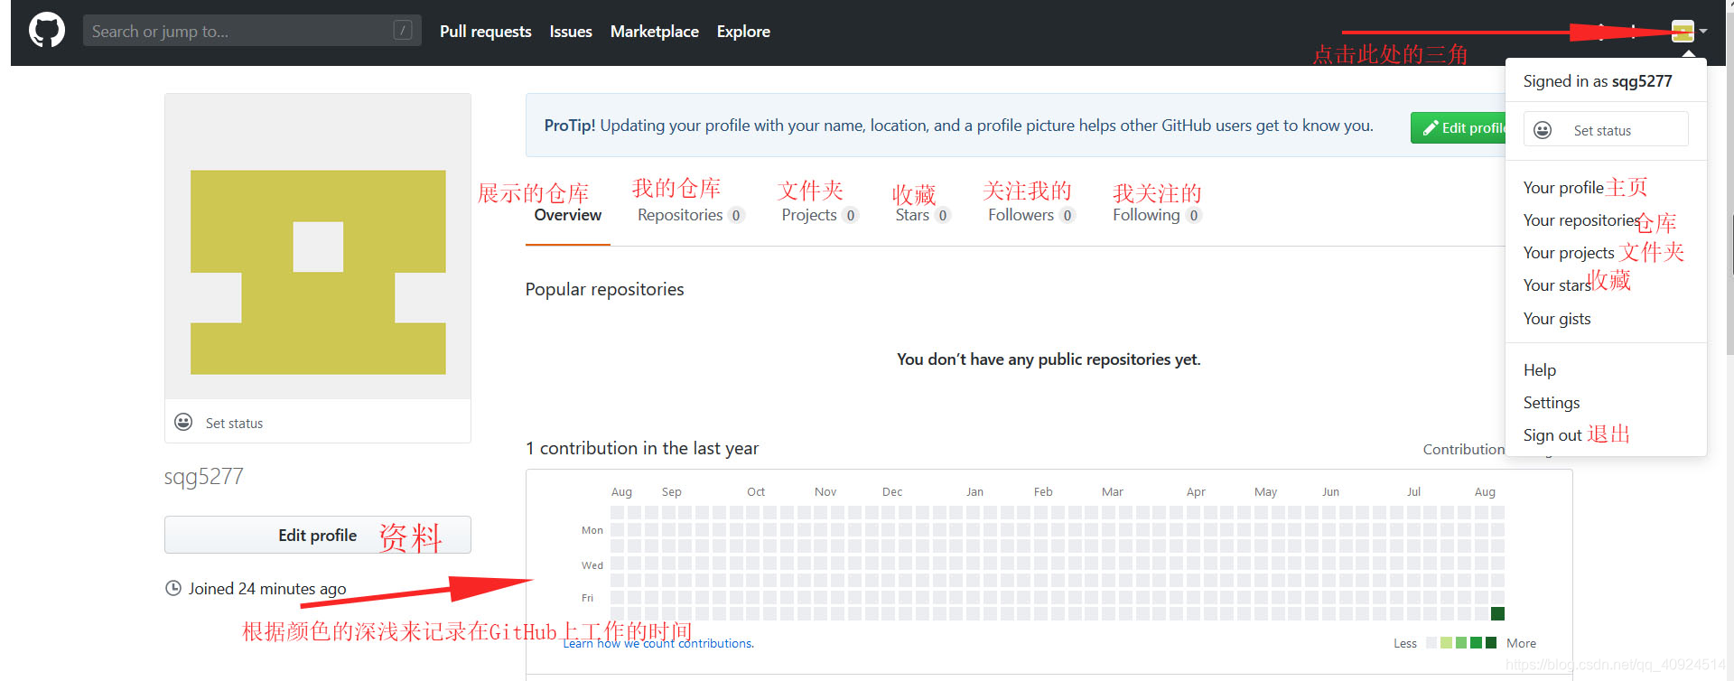Viewport: 1734px width, 681px height.
Task: Click the smiley icon in dropdown Set status
Action: pos(1543,130)
